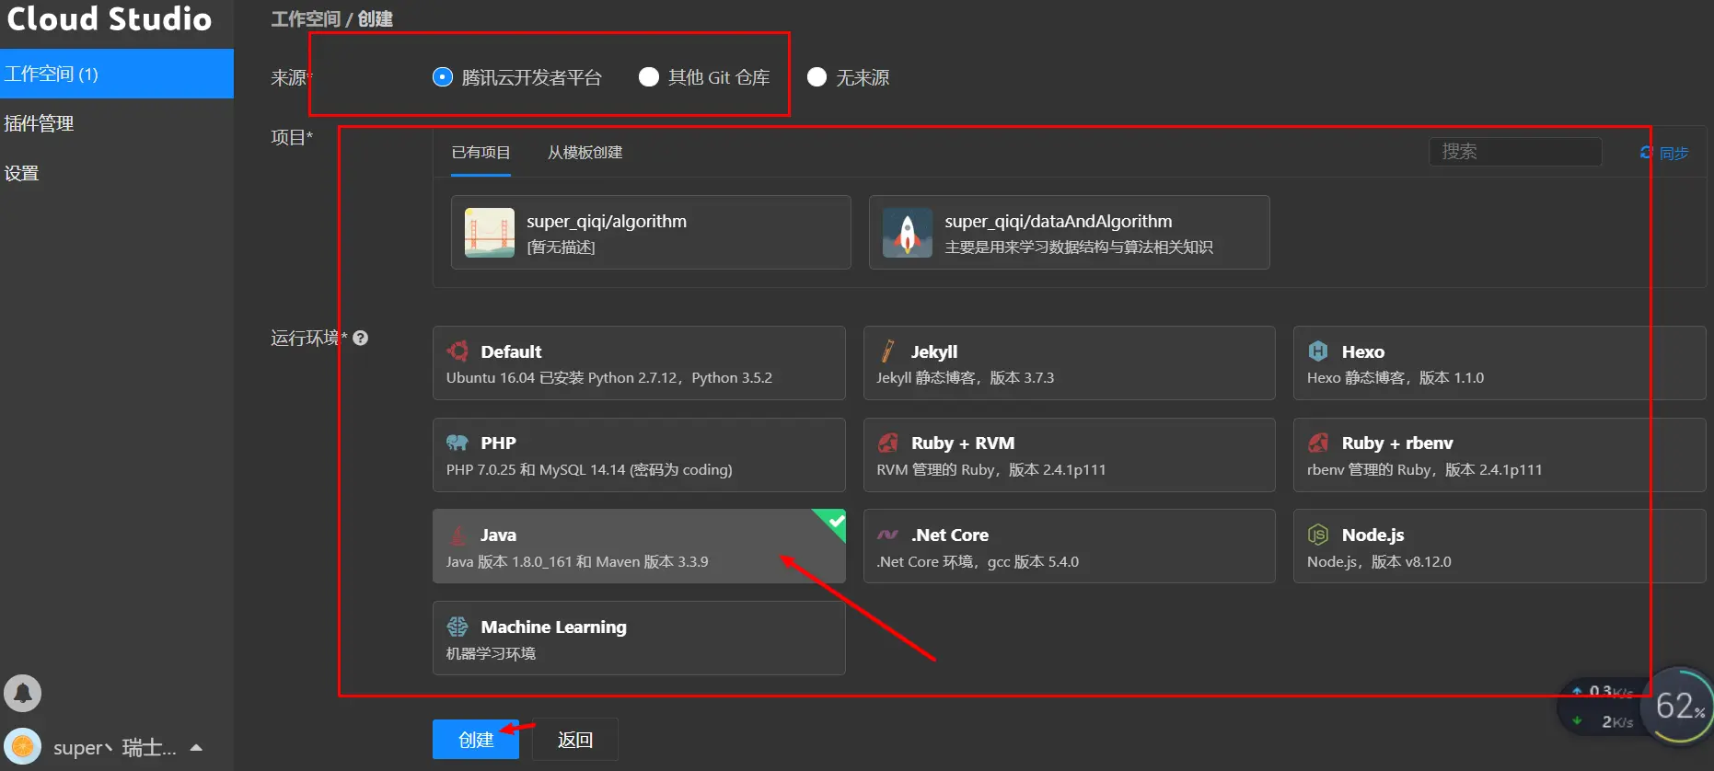Click the Default environment Ubuntu icon
1714x771 pixels.
click(457, 351)
